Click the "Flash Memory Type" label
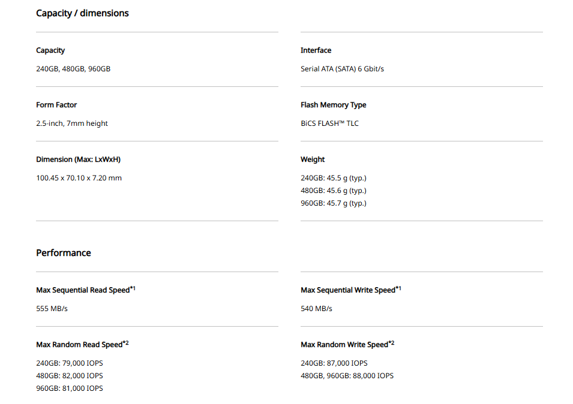573x404 pixels. pos(333,105)
